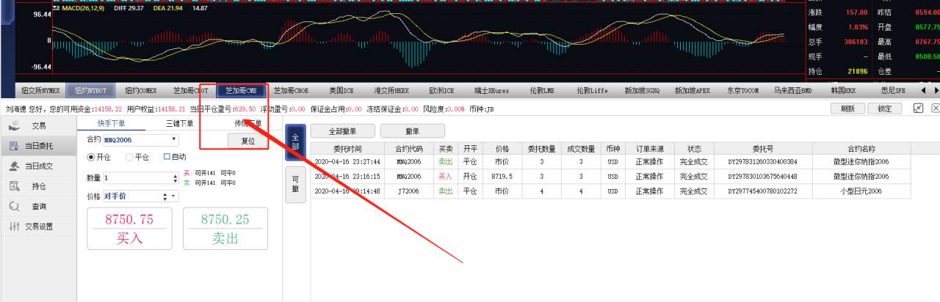This screenshot has height=302, width=940.
Task: Open the 交易 section in the sidebar
Action: click(38, 126)
